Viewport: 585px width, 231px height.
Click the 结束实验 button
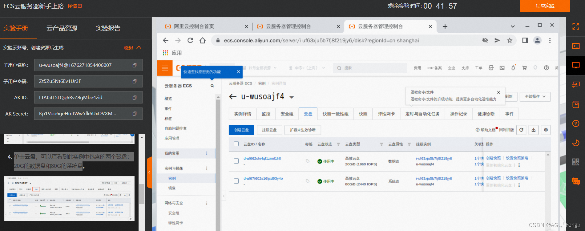545,6
